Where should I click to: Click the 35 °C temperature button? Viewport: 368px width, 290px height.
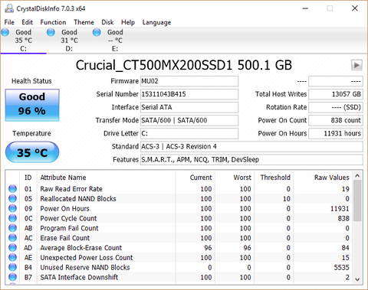click(32, 152)
